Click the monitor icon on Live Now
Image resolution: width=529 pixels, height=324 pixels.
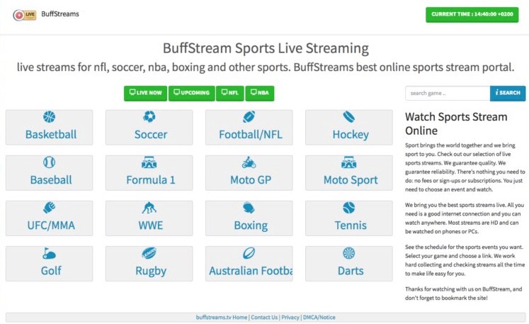point(132,92)
